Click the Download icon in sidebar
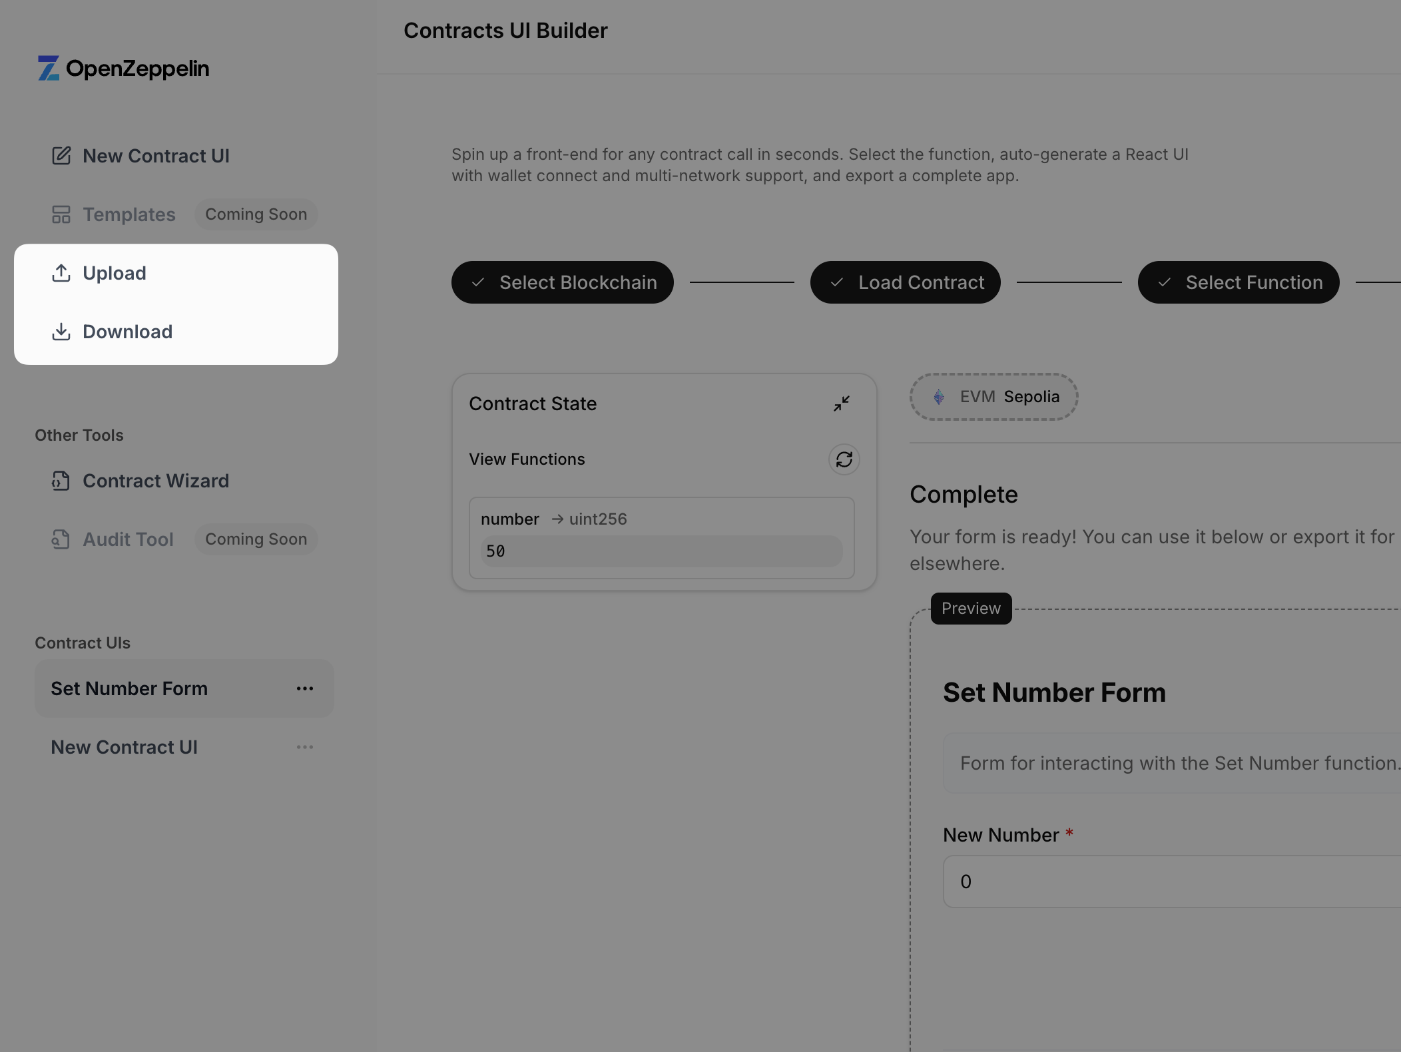This screenshot has height=1052, width=1401. pyautogui.click(x=61, y=332)
